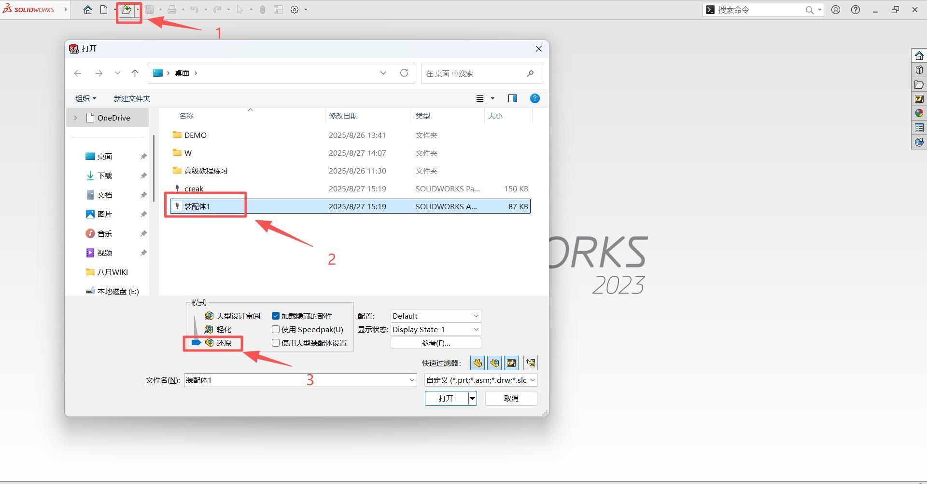927x484 pixels.
Task: Open Options via the gear icon
Action: pyautogui.click(x=295, y=10)
